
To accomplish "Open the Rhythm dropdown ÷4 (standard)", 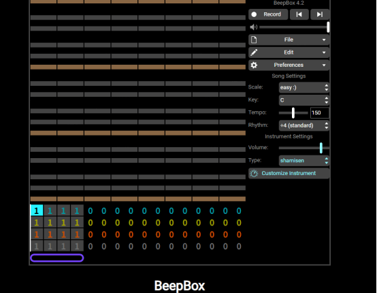I will coord(304,125).
